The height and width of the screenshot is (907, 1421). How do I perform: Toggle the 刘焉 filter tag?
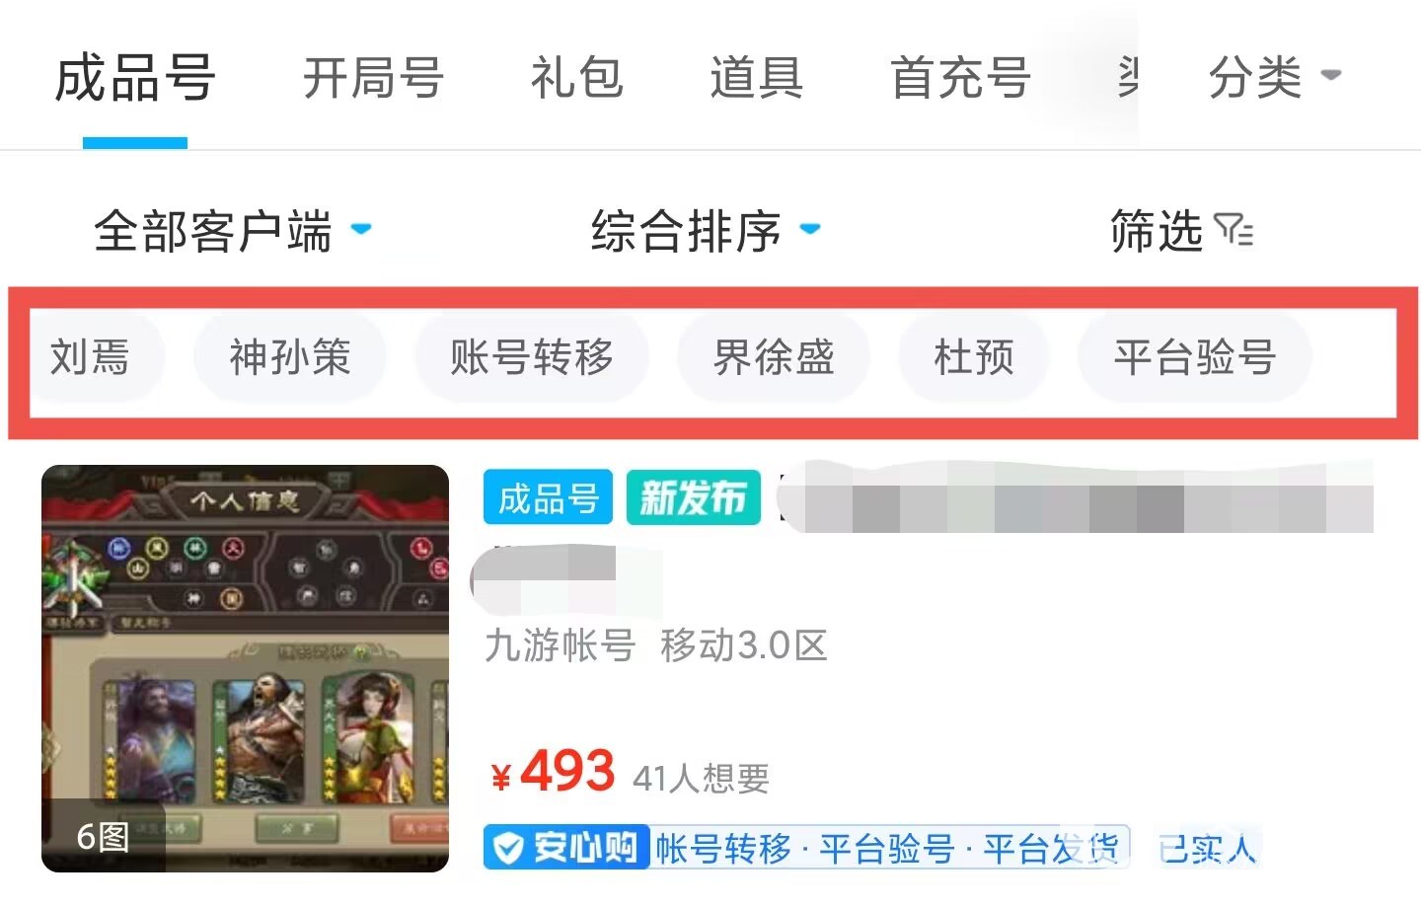coord(91,357)
